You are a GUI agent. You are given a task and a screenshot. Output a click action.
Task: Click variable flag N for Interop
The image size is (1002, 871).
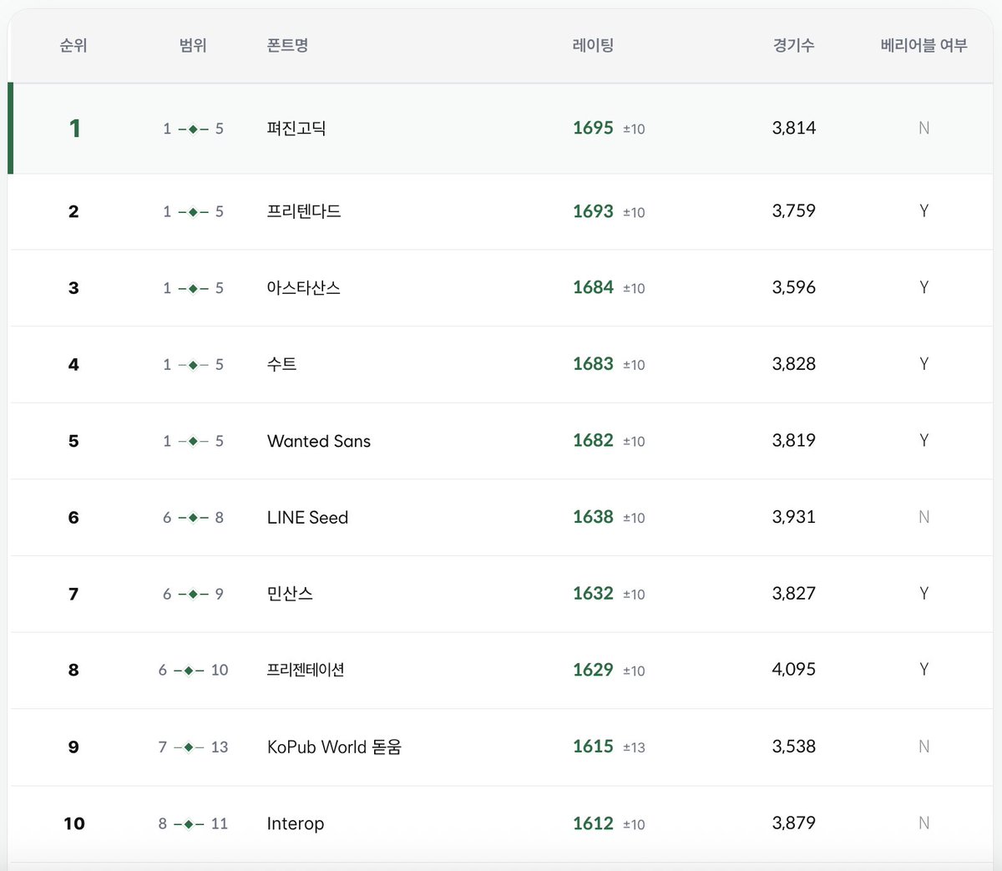(924, 823)
